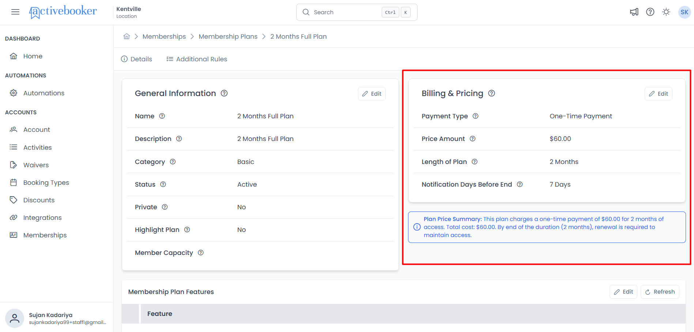This screenshot has width=694, height=332.
Task: Click the help icon next to Private
Action: (165, 207)
